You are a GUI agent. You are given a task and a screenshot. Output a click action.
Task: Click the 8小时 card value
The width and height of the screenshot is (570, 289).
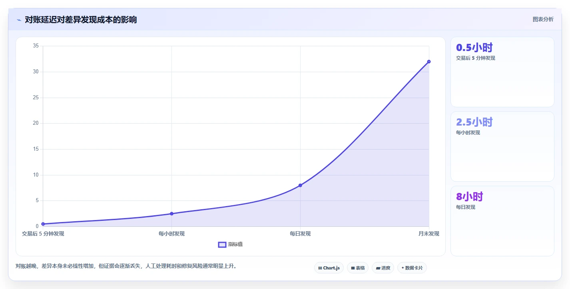coord(470,197)
